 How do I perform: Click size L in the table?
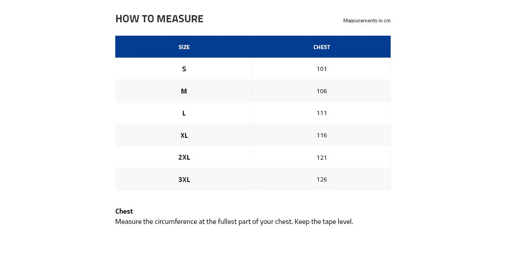(184, 113)
